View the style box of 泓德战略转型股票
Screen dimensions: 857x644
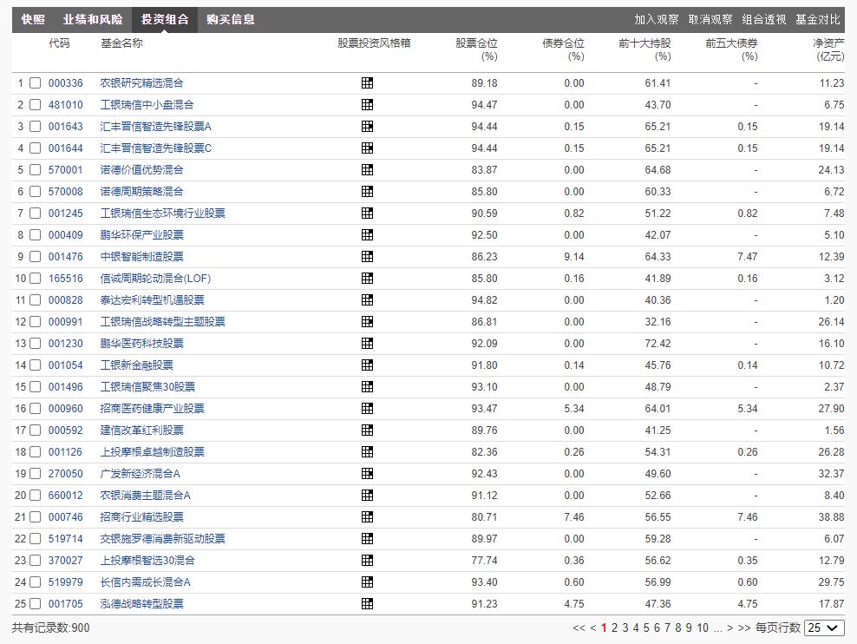[x=368, y=604]
